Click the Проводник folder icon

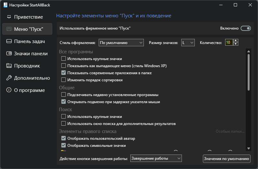pyautogui.click(x=9, y=66)
